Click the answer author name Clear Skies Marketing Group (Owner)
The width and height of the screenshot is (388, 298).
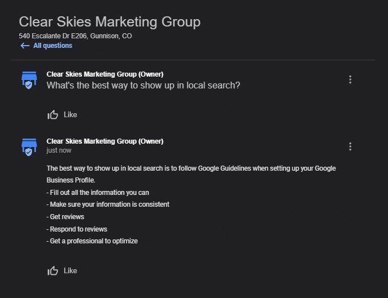point(105,141)
